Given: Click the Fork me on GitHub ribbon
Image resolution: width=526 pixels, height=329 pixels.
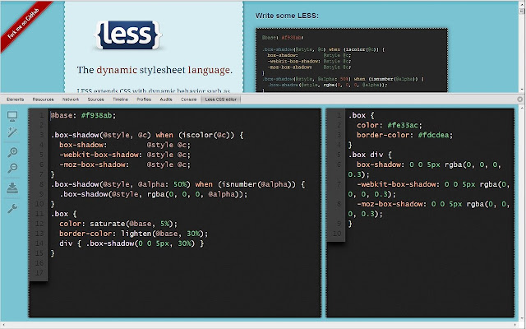Looking at the screenshot, I should tap(24, 24).
